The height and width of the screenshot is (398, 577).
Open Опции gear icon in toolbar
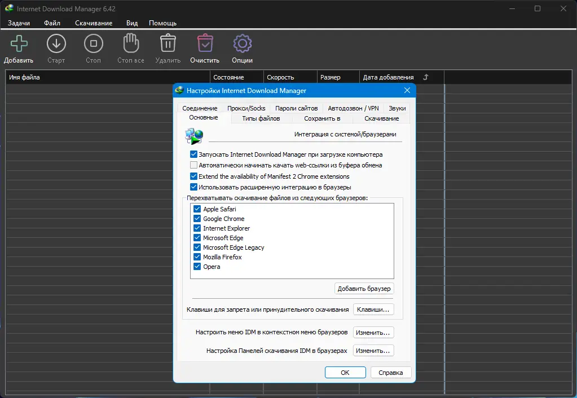click(x=242, y=44)
